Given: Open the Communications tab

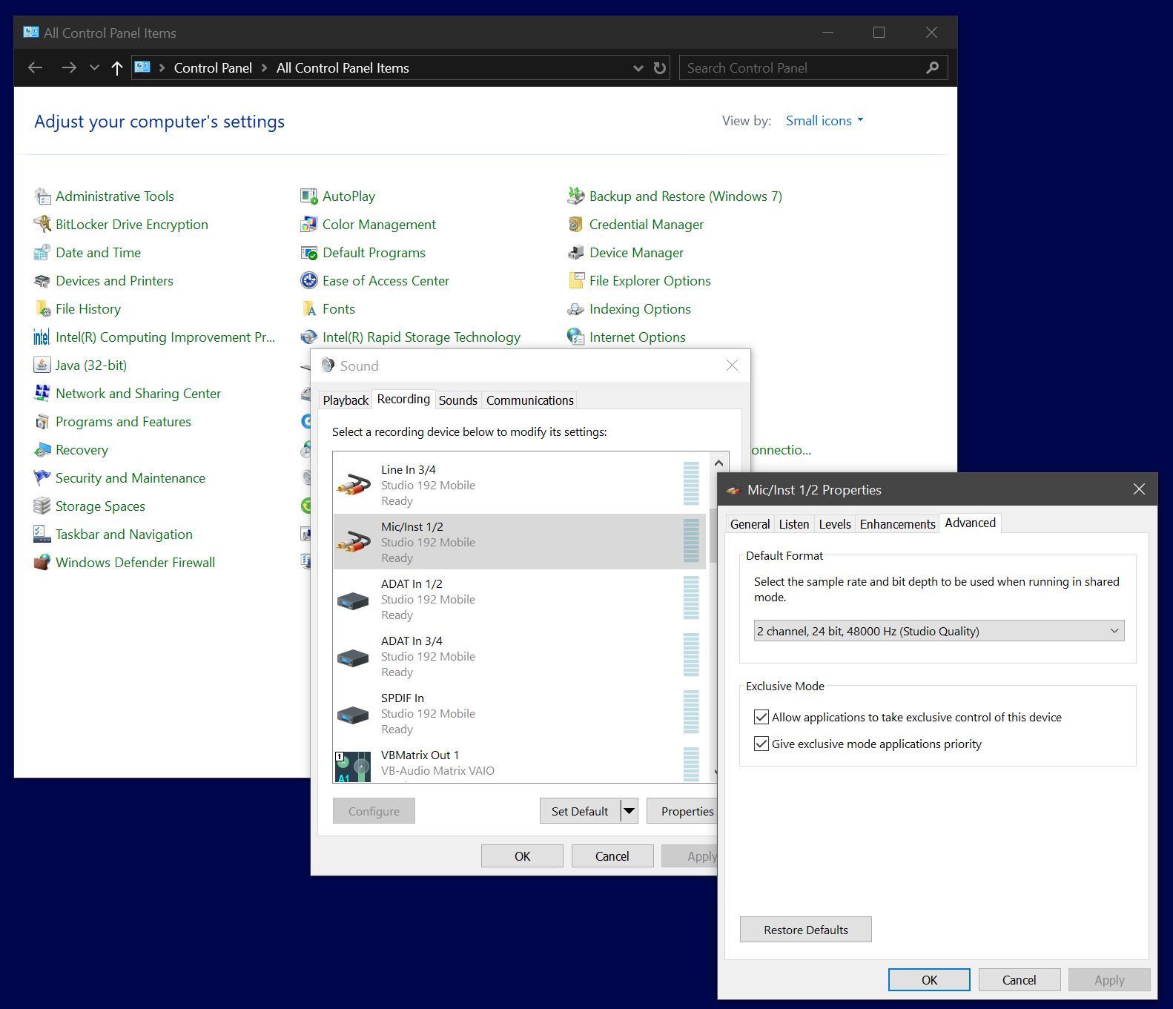Looking at the screenshot, I should pos(529,400).
